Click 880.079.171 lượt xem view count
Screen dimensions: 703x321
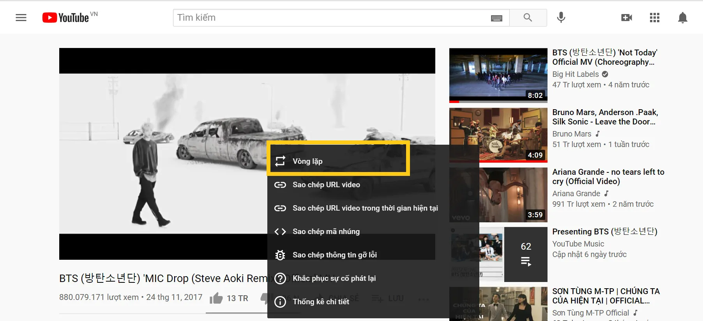point(99,297)
